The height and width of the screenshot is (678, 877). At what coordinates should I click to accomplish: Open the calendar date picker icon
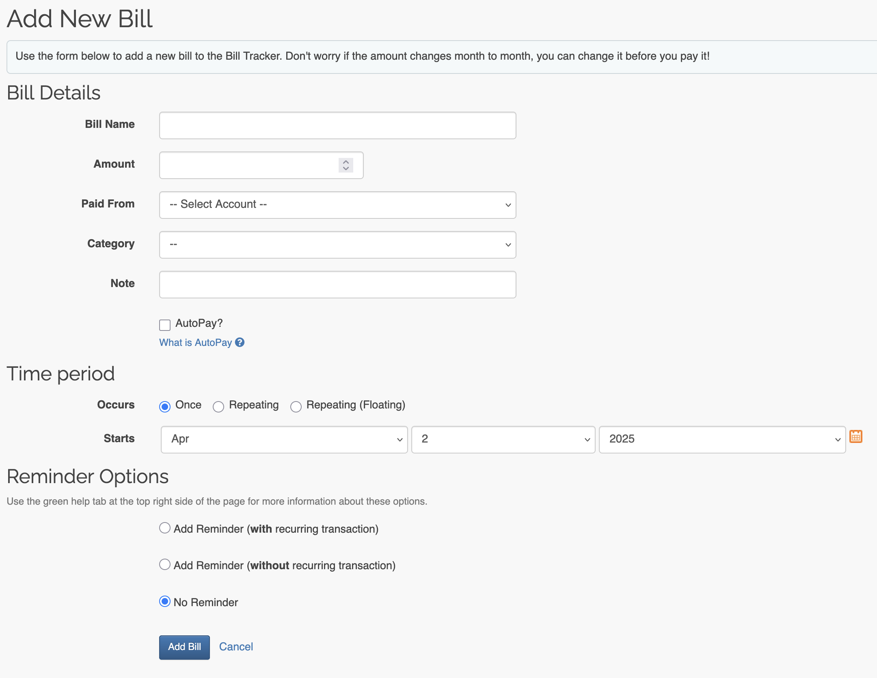pyautogui.click(x=855, y=436)
